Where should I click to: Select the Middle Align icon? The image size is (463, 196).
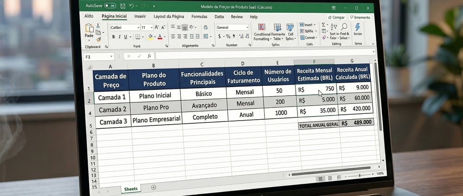click(179, 27)
